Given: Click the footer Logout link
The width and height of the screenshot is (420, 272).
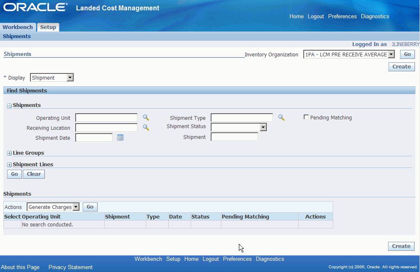Looking at the screenshot, I should coord(211,259).
